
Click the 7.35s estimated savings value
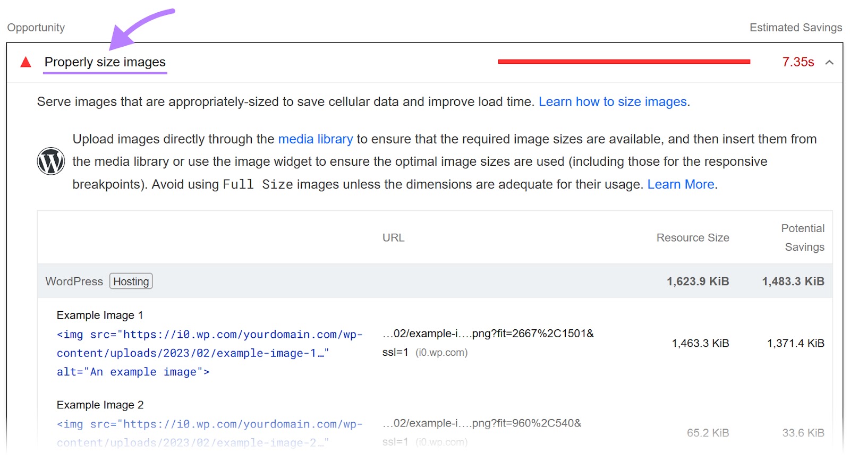797,62
